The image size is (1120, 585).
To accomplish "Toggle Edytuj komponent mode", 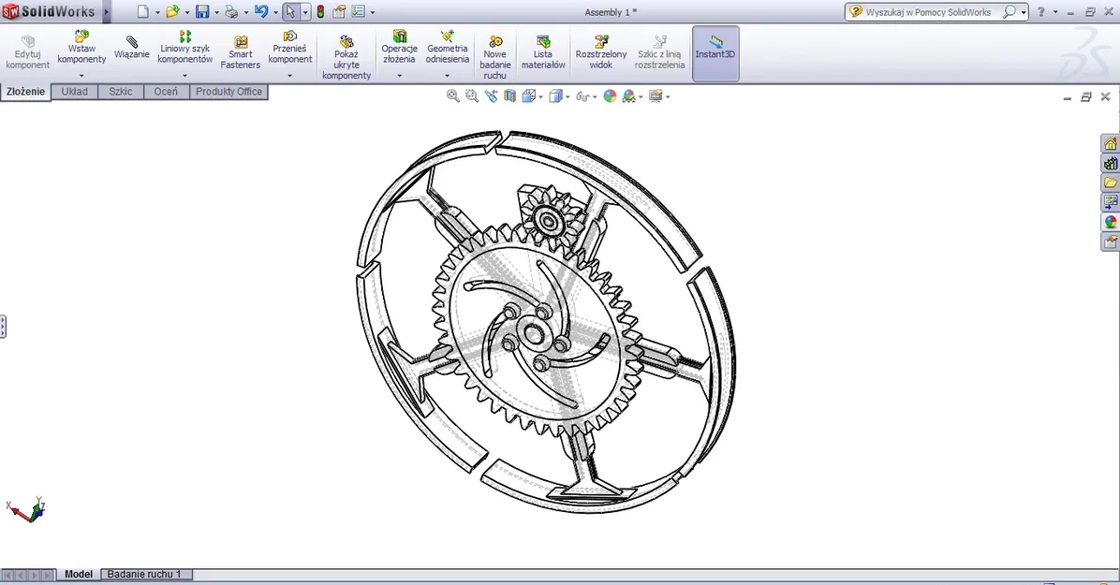I will coord(27,53).
